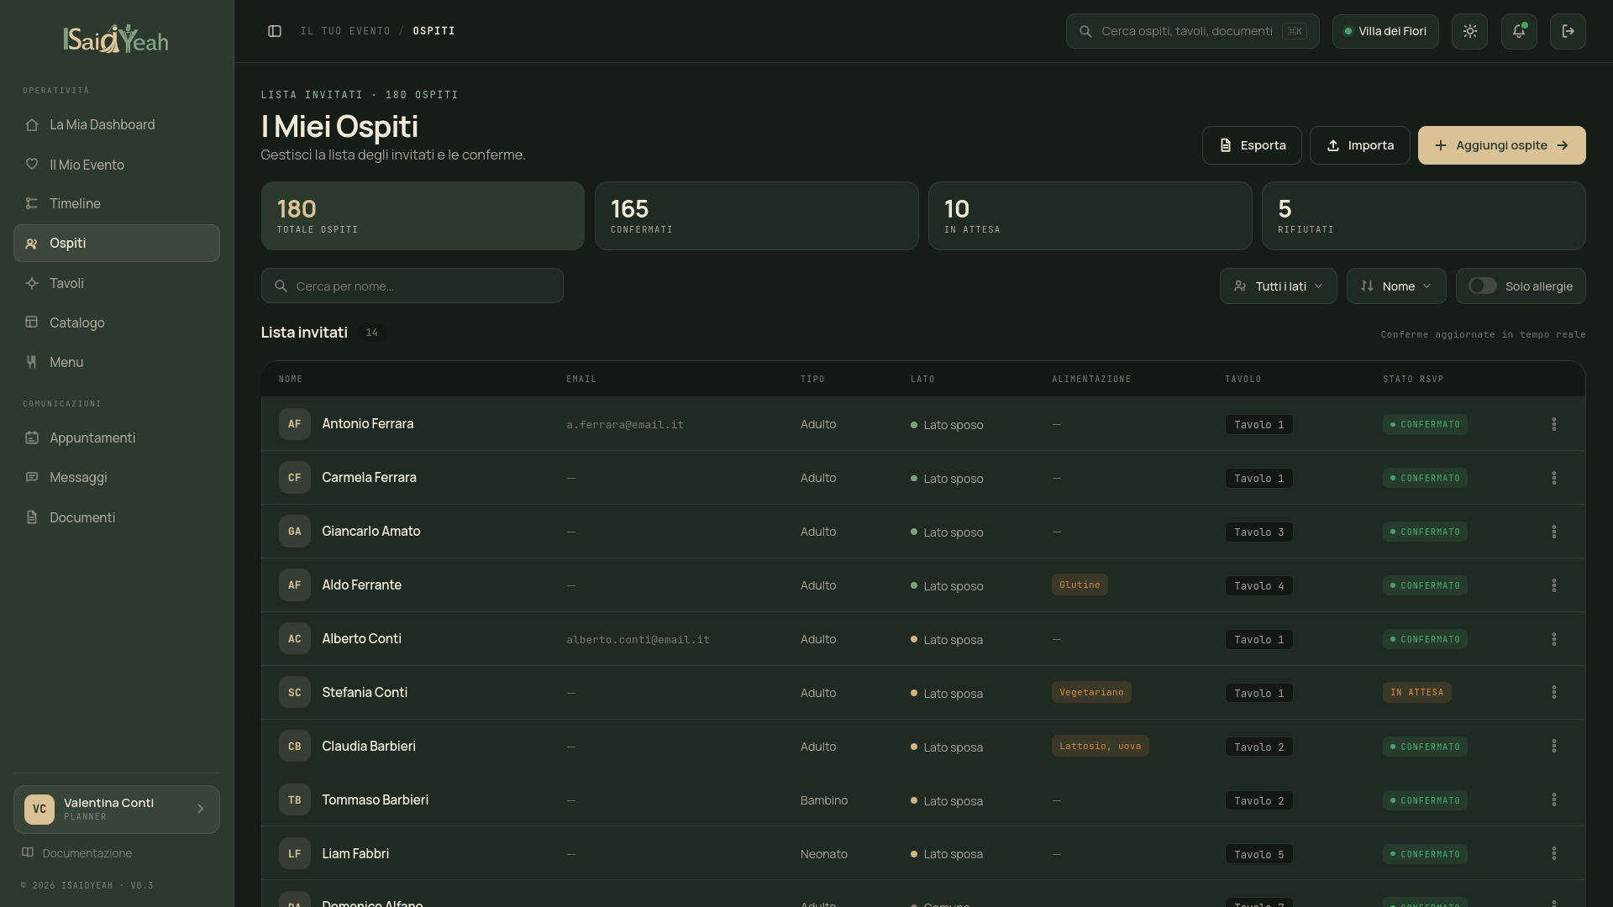Screen dimensions: 1613x907
Task: Toggle the light theme sun icon
Action: pyautogui.click(x=1469, y=31)
